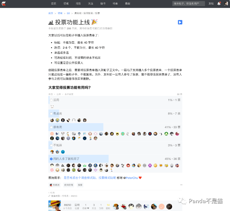The height and width of the screenshot is (211, 230).
Task: Open the 最新 nav item
Action: coord(128,4)
